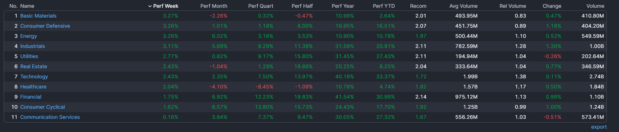Select the Technology sector link
The height and width of the screenshot is (132, 619).
pyautogui.click(x=34, y=77)
